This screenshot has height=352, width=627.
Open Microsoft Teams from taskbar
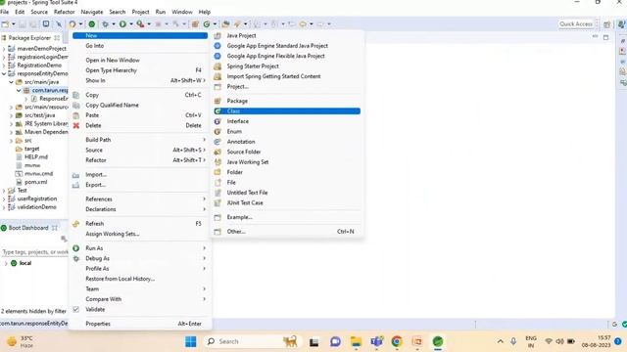tap(376, 341)
